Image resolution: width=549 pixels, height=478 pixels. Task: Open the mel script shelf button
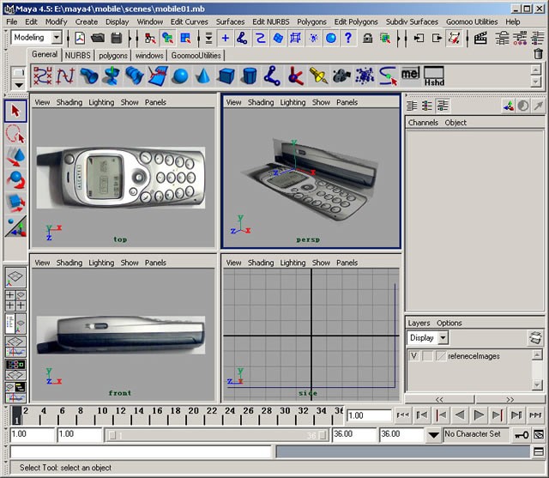(410, 74)
